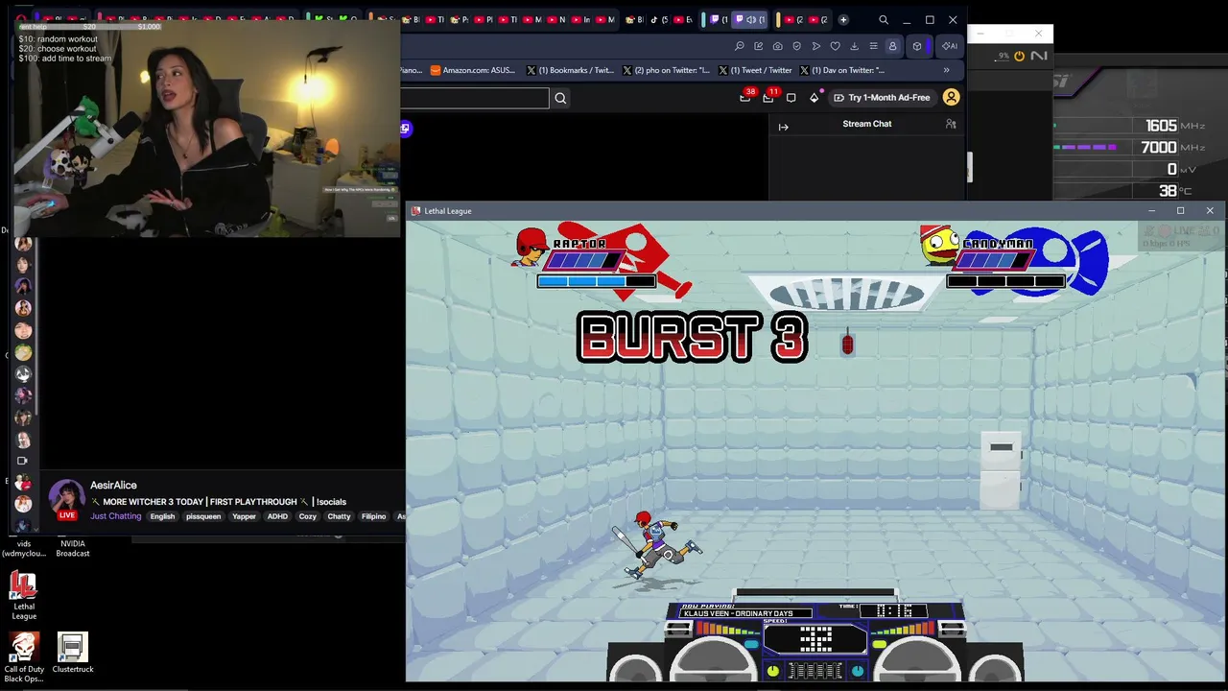Screen dimensions: 1228x691
Task: Click AesirAlice channel name
Action: 113,486
